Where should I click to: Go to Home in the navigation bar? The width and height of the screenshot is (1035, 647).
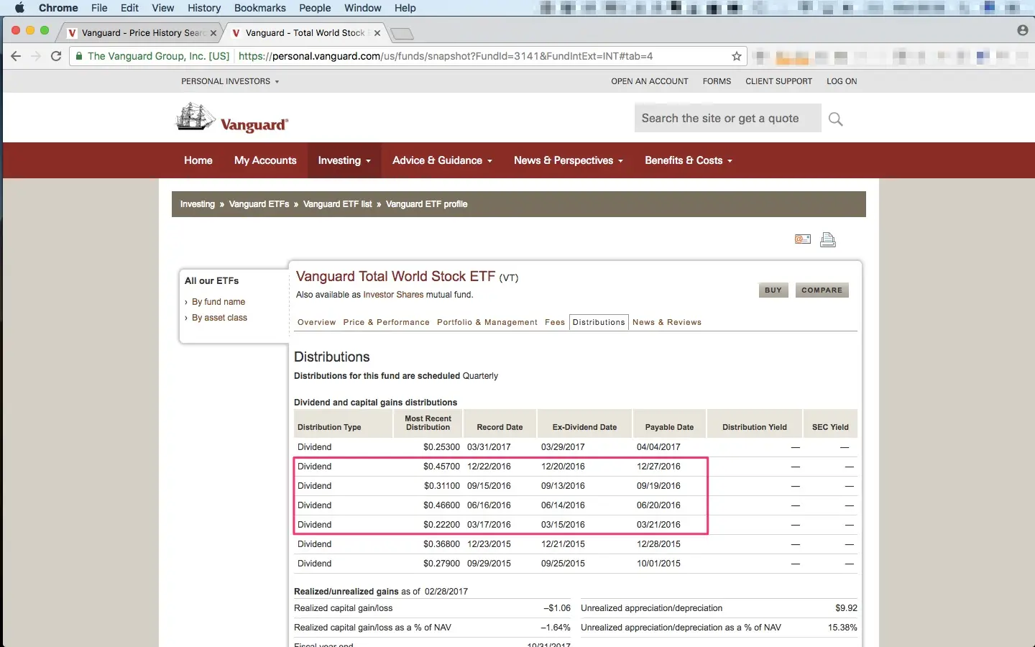pyautogui.click(x=198, y=160)
